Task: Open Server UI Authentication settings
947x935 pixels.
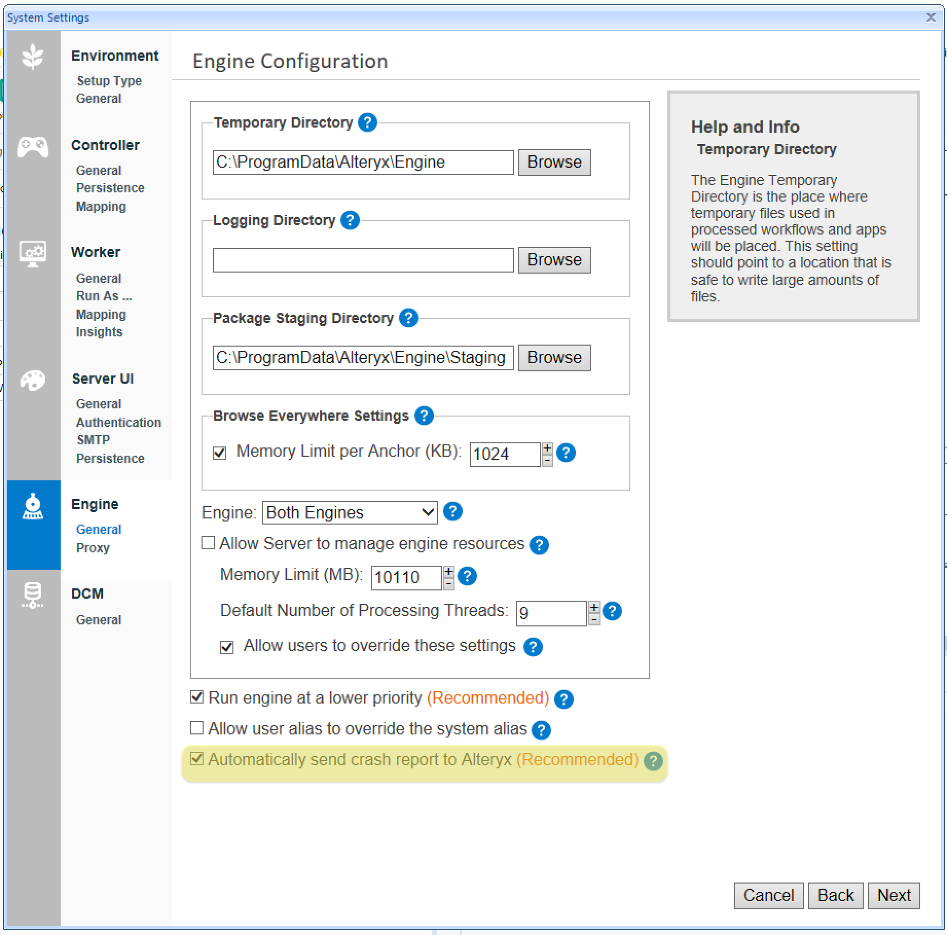Action: pyautogui.click(x=118, y=422)
